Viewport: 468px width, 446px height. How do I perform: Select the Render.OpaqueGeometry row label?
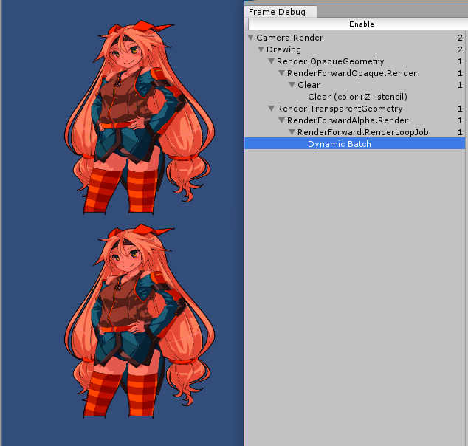pyautogui.click(x=330, y=61)
